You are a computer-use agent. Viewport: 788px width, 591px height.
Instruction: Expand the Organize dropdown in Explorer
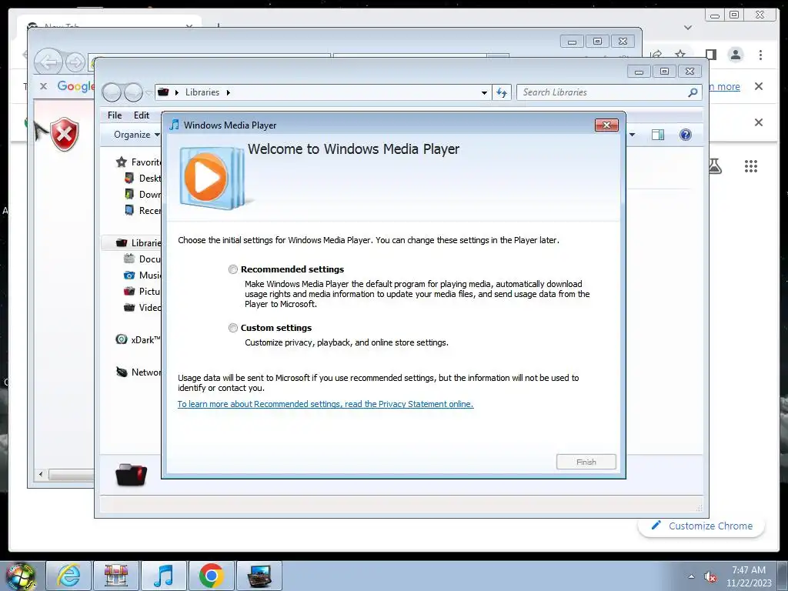(137, 135)
